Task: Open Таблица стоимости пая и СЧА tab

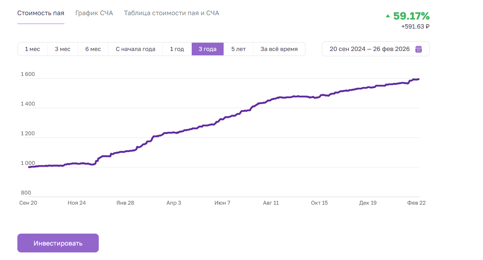Action: [x=171, y=13]
